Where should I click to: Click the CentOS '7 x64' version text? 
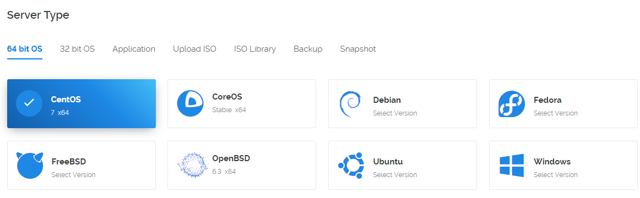pos(60,112)
